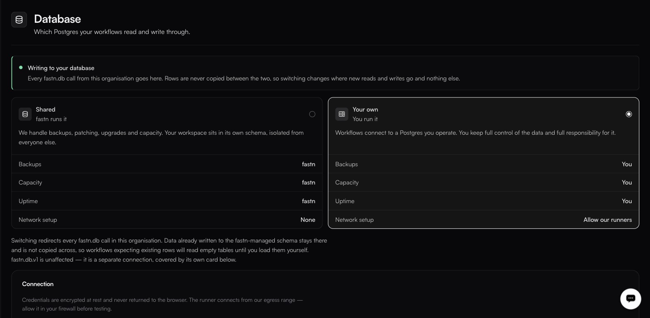The height and width of the screenshot is (318, 650).
Task: Click the Backups row in Shared card
Action: pos(167,164)
